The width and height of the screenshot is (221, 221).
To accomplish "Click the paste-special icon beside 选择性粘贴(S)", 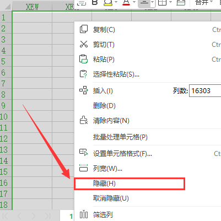I will (x=83, y=74).
